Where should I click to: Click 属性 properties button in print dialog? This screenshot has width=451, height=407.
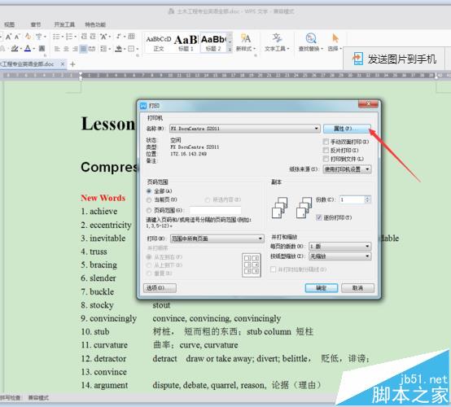347,129
